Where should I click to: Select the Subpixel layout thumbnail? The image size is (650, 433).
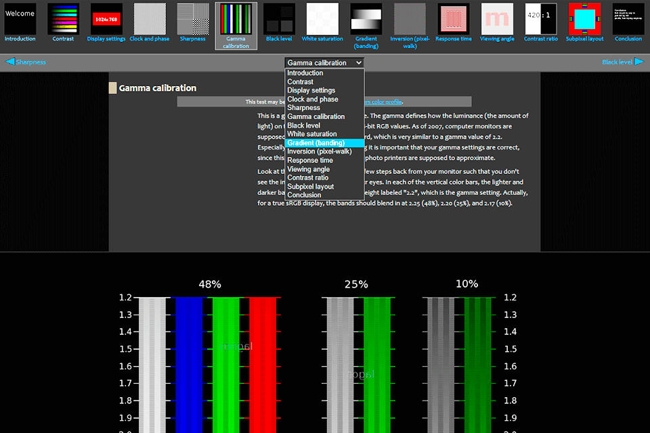584,19
